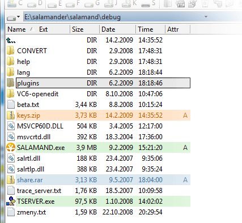Click the VC6-openedit folder name
This screenshot has height=223, width=242.
(37, 94)
